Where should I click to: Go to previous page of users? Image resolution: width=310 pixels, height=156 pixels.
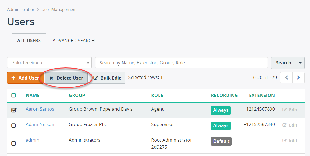[x=286, y=78]
